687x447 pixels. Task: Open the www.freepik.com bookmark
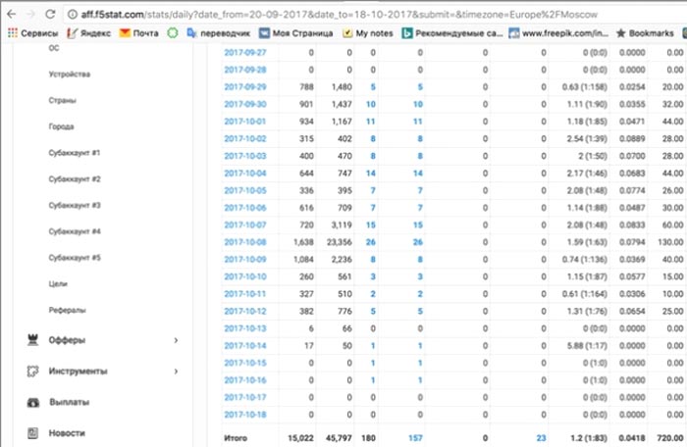point(558,33)
